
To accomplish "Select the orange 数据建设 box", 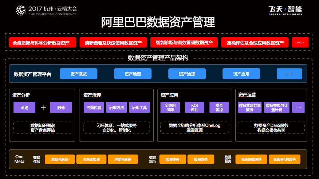I will pos(173,159).
